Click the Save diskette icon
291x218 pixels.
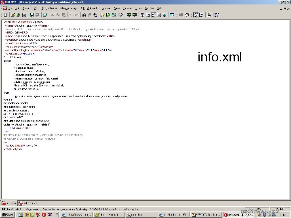[x=32, y=15]
